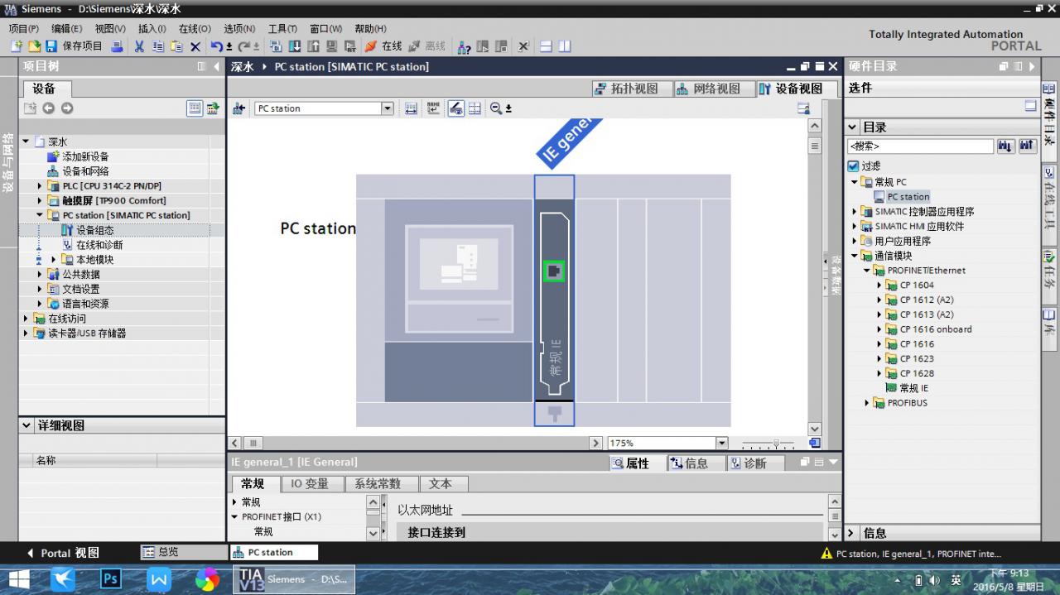This screenshot has width=1060, height=595.
Task: Click the Ethernet port on the IE card
Action: point(554,271)
